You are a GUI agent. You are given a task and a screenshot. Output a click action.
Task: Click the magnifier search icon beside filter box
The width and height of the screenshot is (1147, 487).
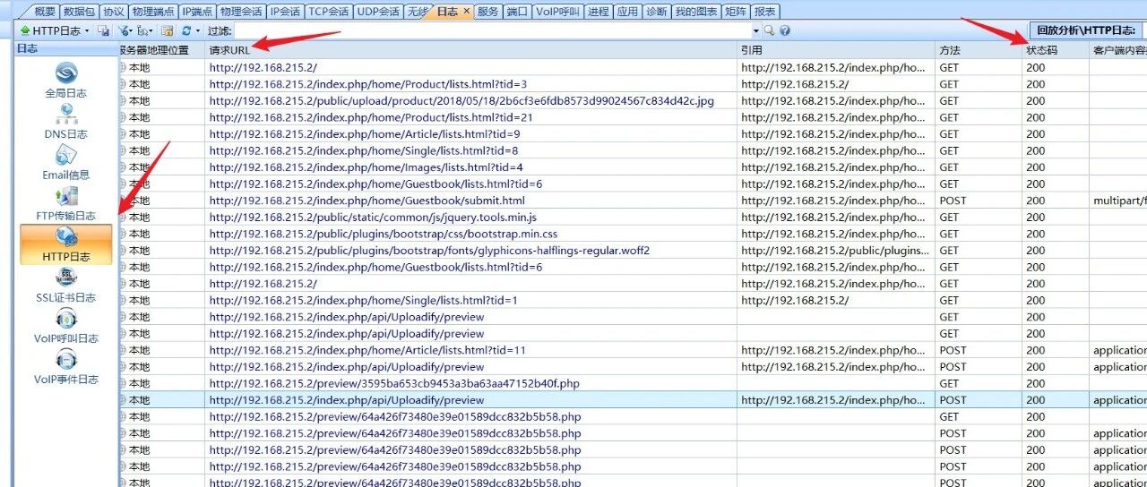[769, 30]
